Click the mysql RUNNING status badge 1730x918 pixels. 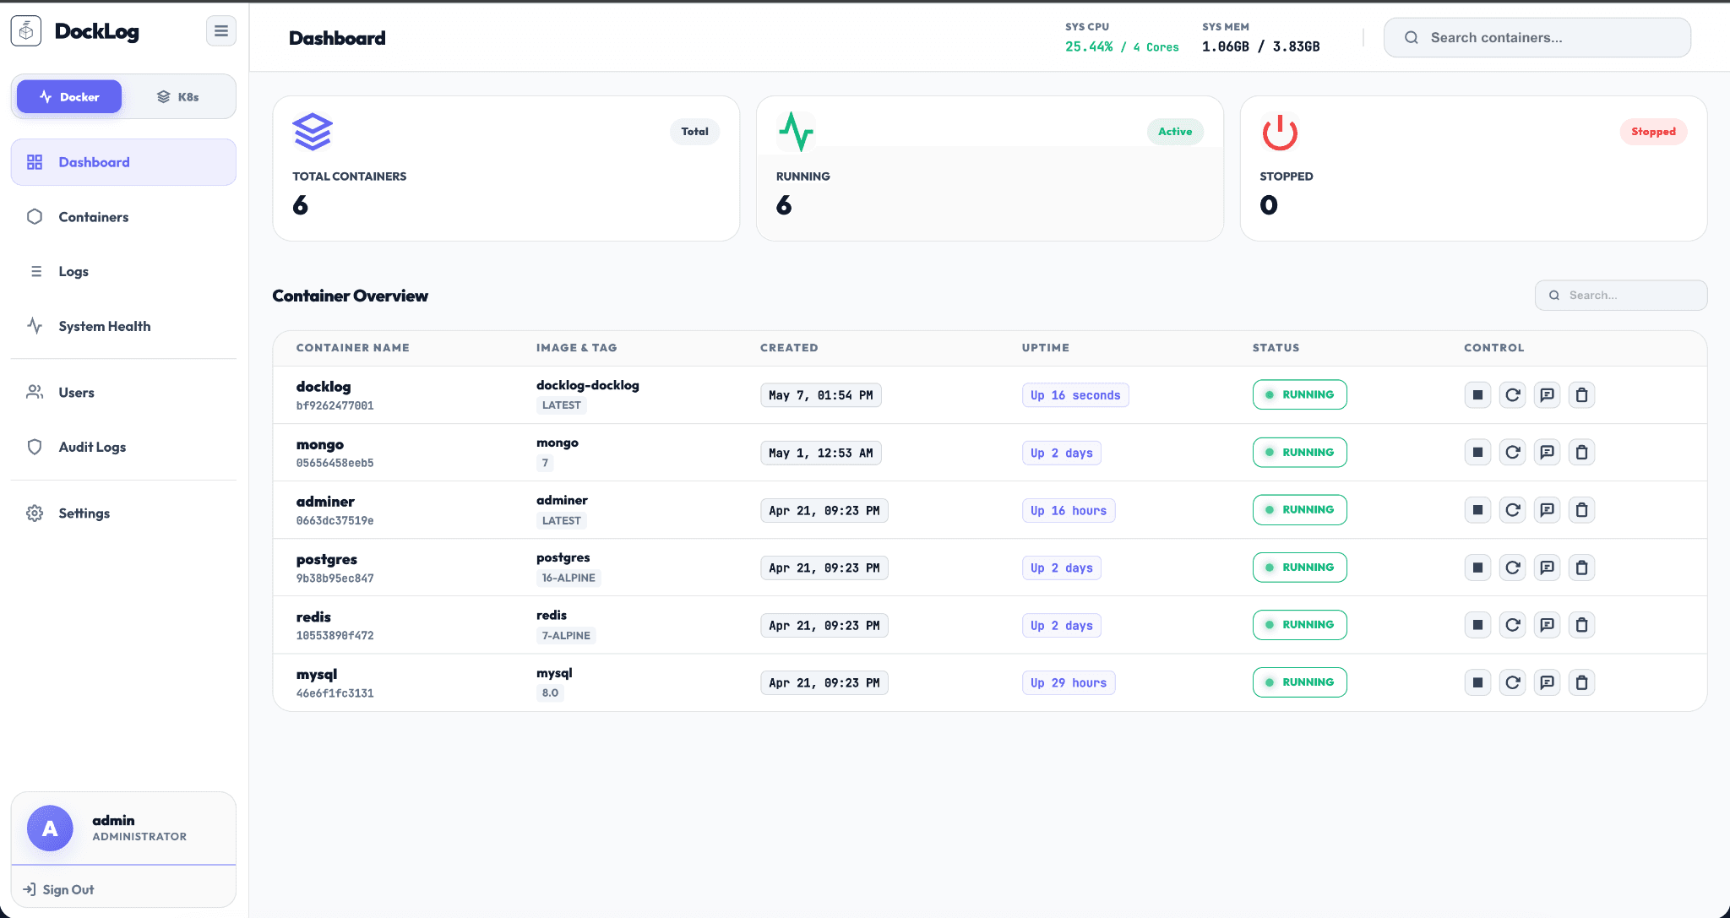pos(1299,682)
